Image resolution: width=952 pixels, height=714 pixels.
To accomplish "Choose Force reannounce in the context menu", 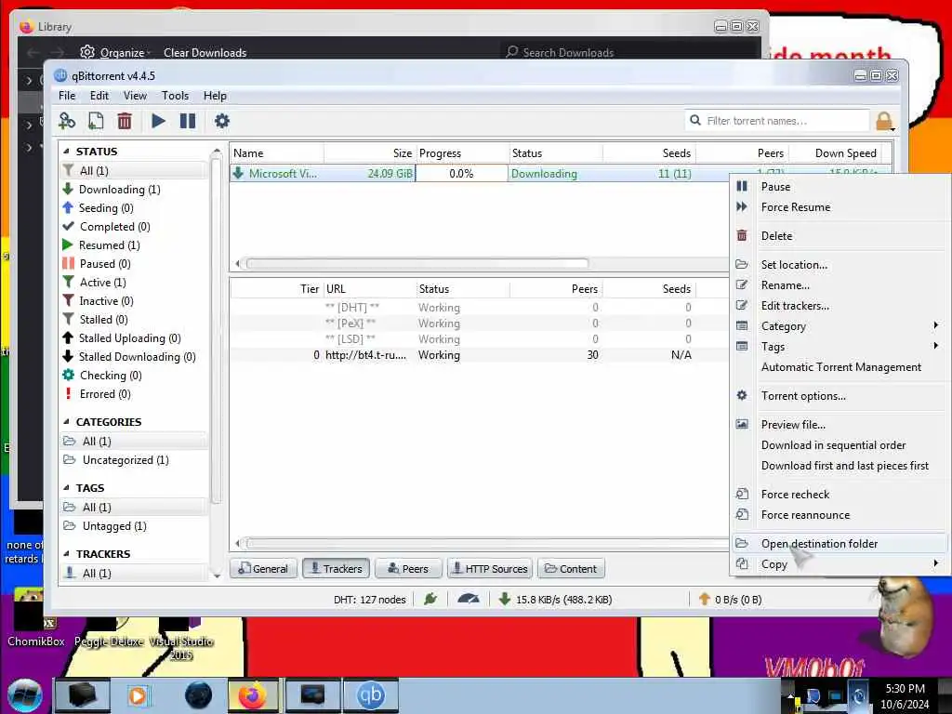I will [x=840, y=515].
